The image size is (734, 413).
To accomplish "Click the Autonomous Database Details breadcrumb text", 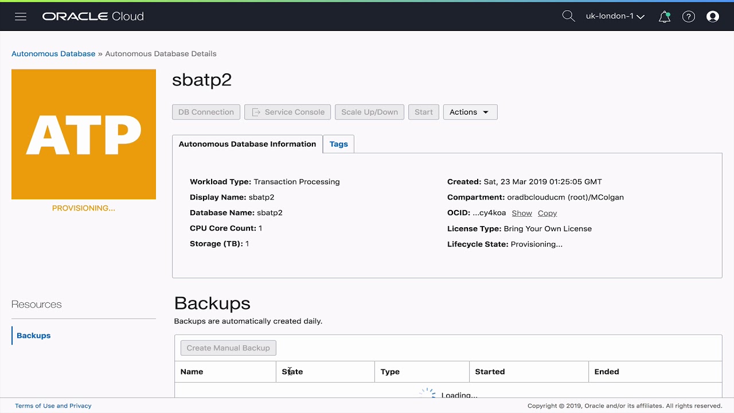I will tap(161, 53).
